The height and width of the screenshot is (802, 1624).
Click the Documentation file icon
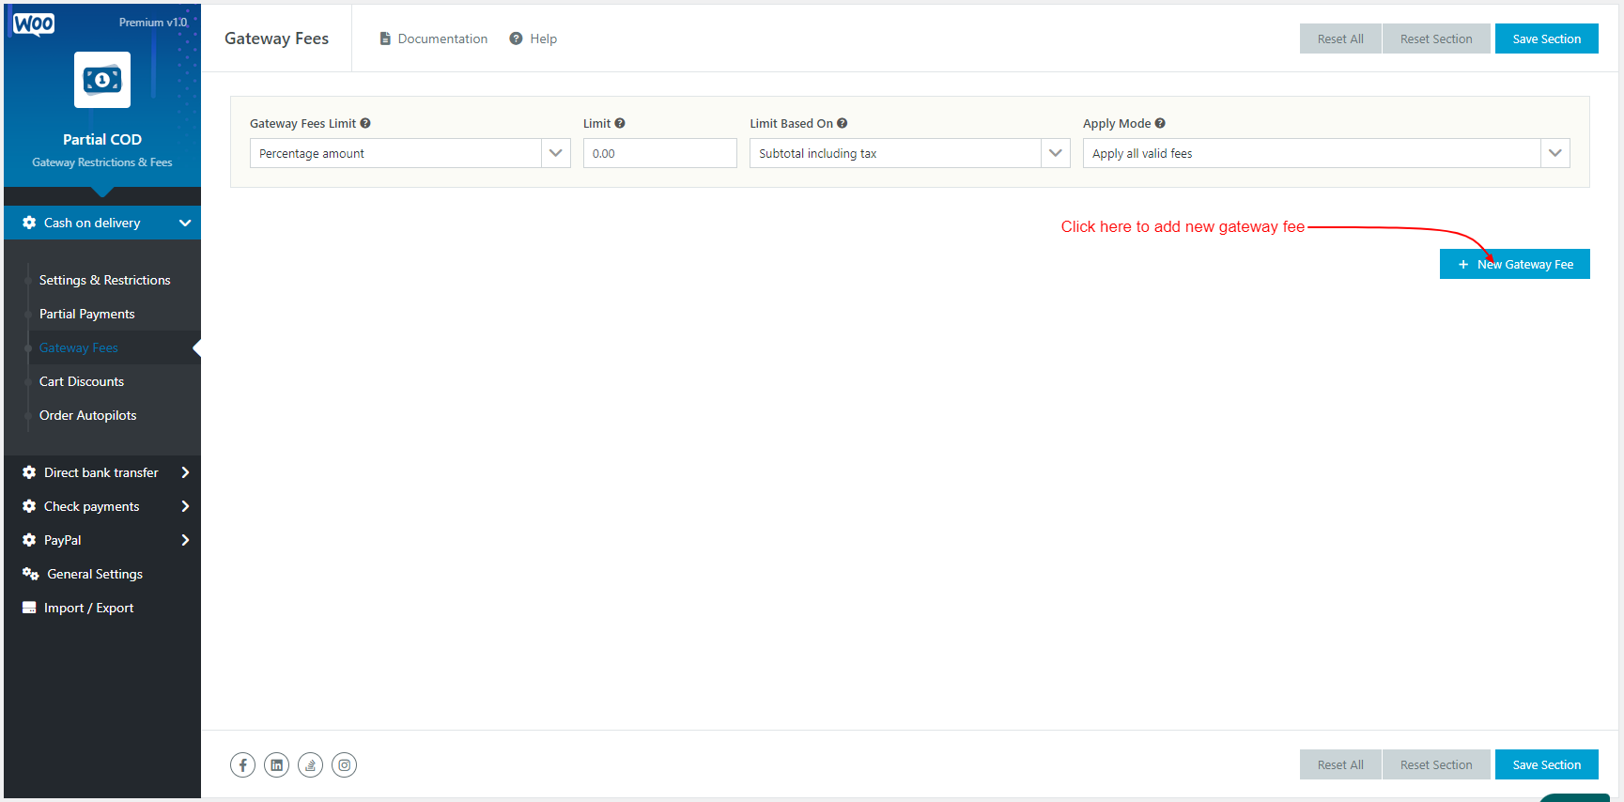click(x=385, y=39)
